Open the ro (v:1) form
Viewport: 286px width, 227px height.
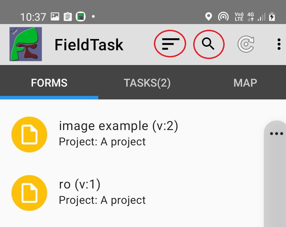tap(80, 185)
